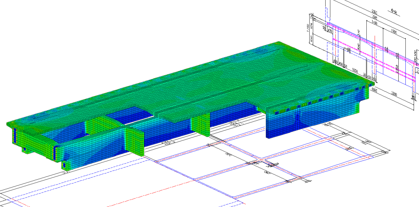Viewport: 419px width, 207px height.
Task: Select the 3300 dimension value
Action: click(x=394, y=94)
